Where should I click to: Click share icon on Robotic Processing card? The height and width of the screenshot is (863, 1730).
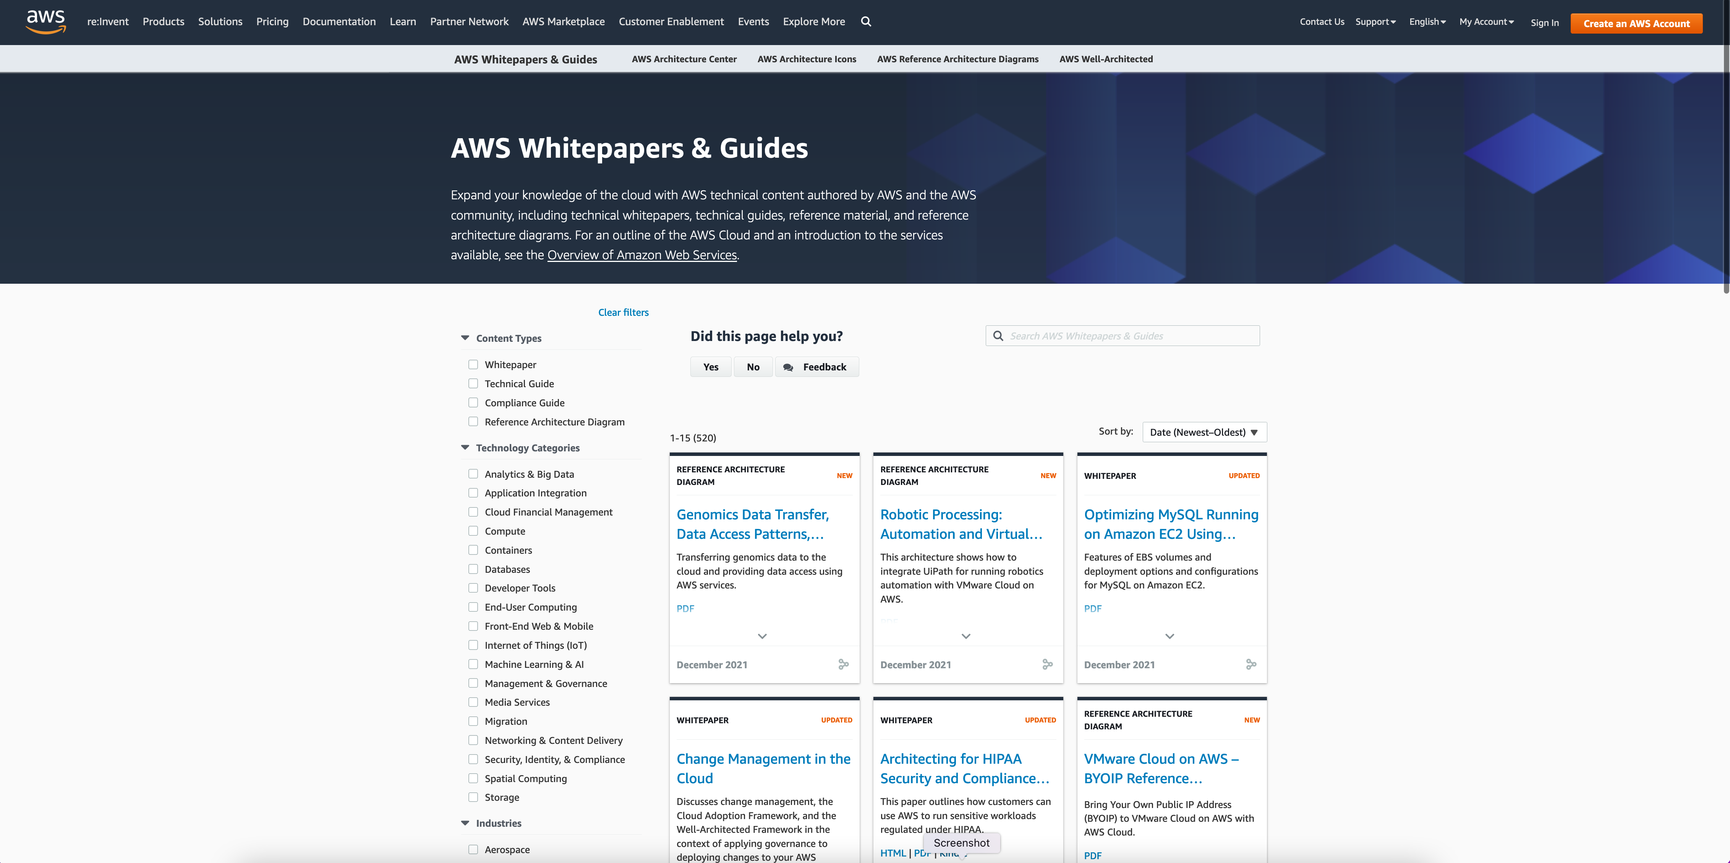(x=1047, y=664)
